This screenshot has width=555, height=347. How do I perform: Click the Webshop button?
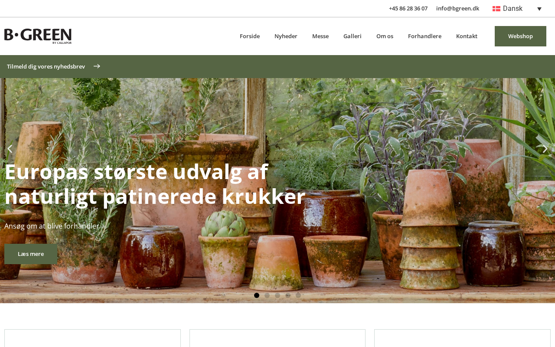tap(520, 36)
